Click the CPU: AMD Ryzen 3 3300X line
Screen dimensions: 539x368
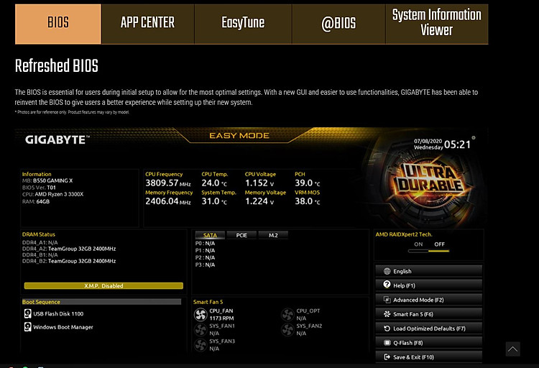click(x=52, y=194)
